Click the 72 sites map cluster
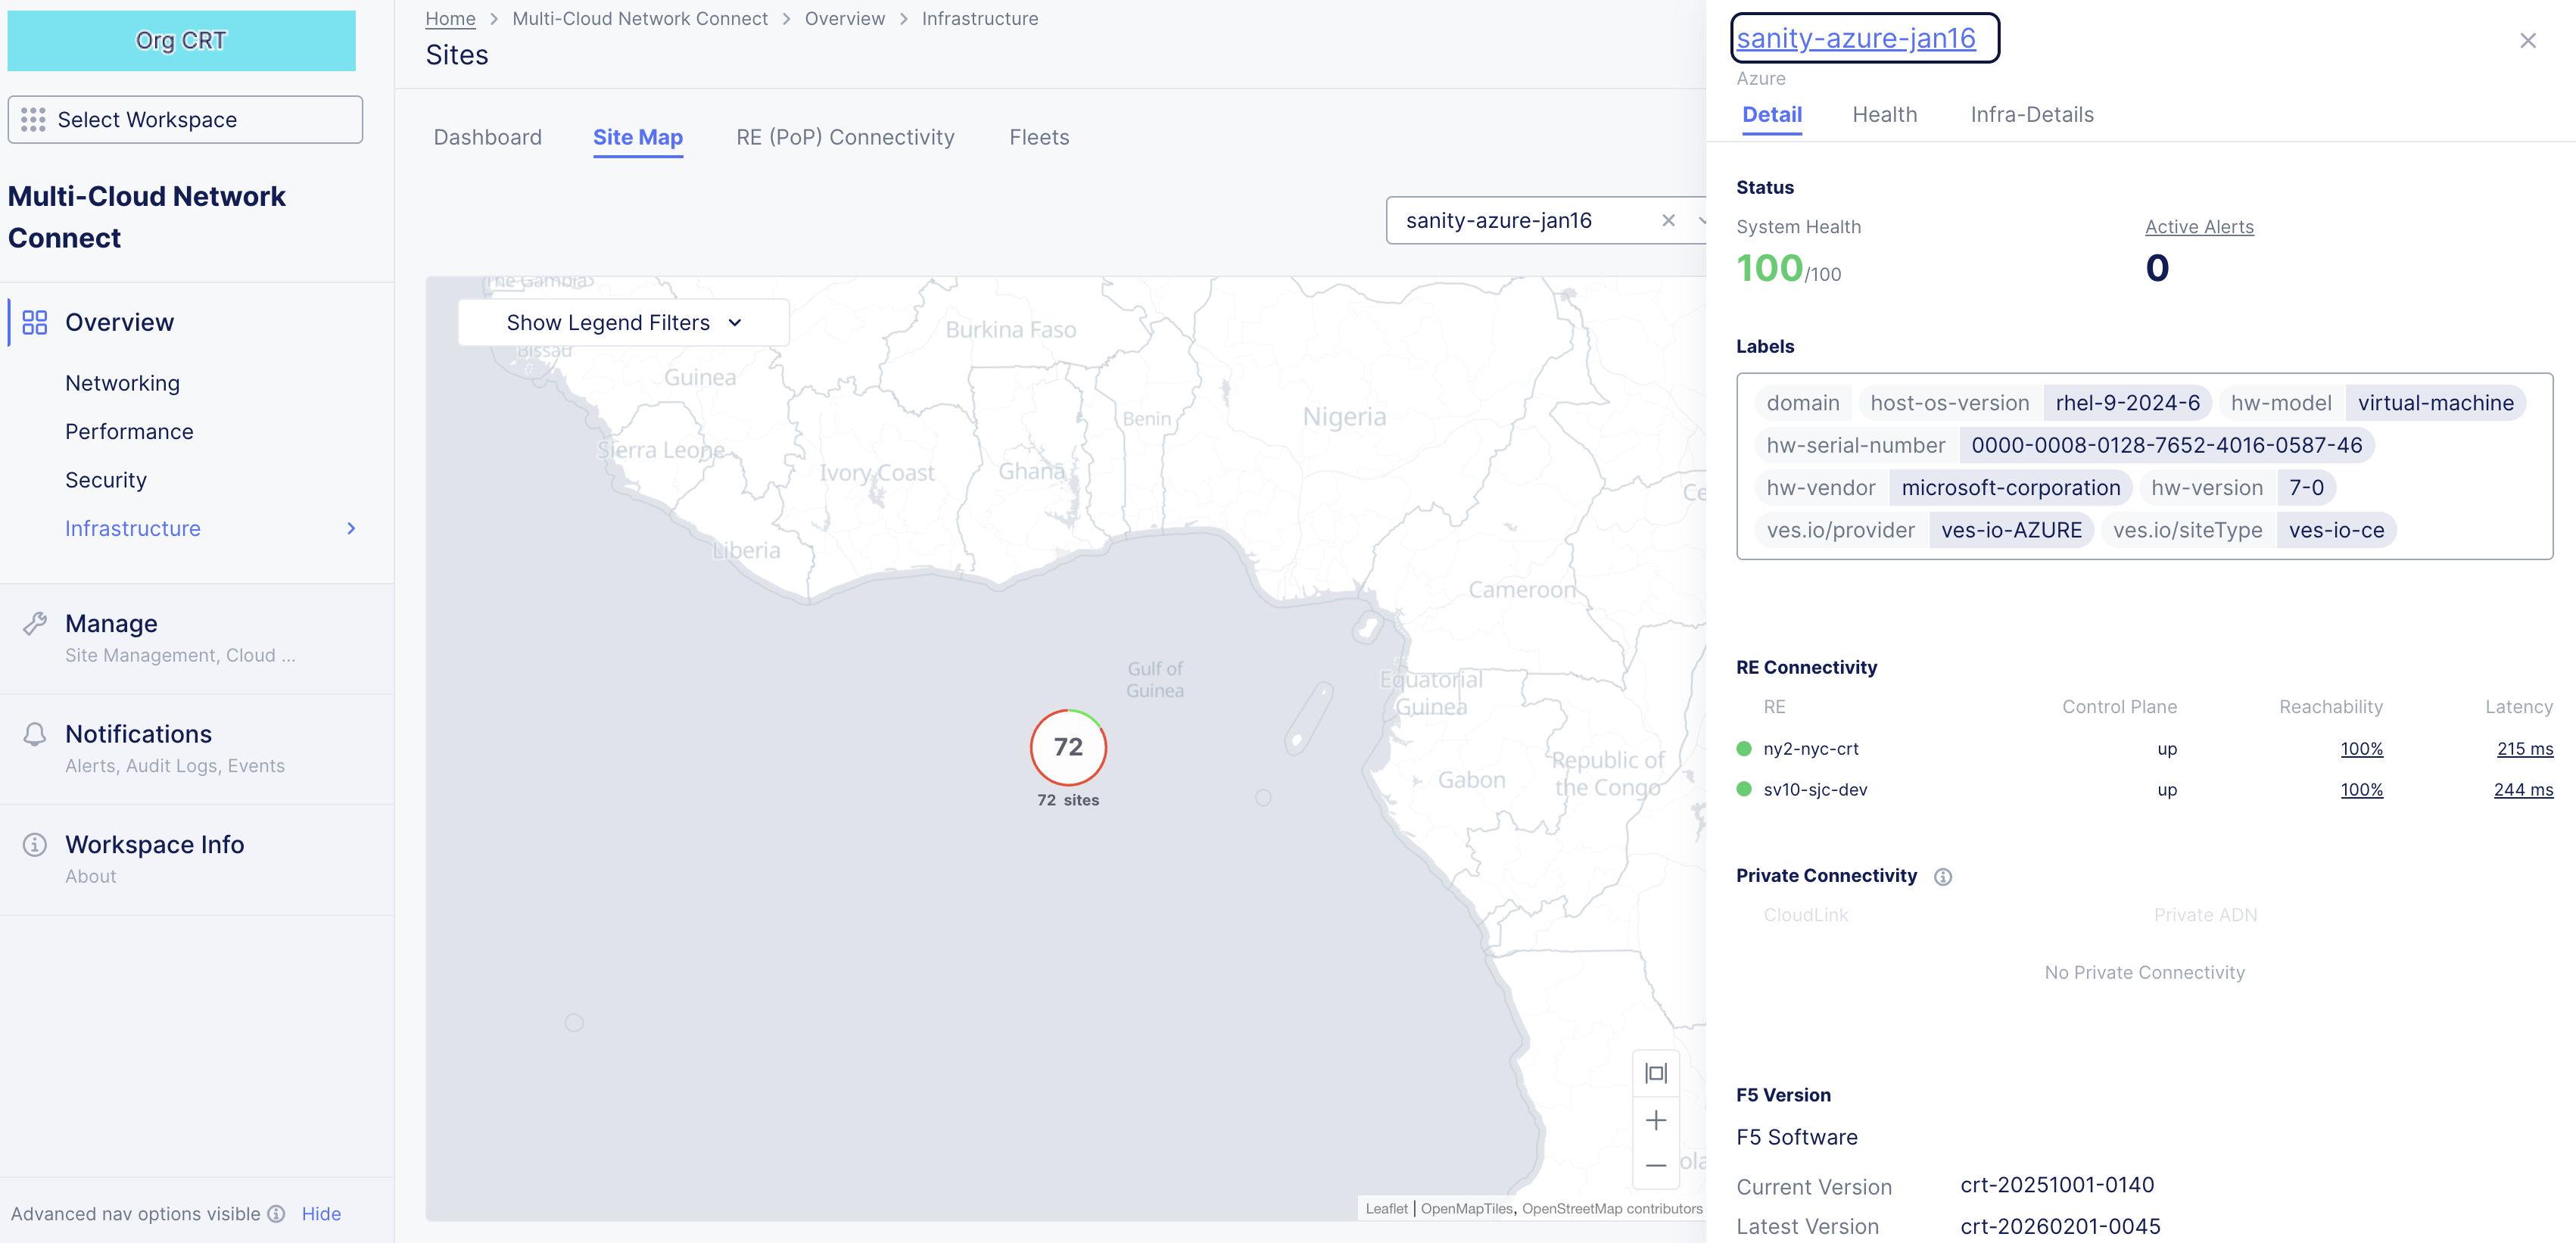Screen dimensions: 2576x1243 (x=1068, y=748)
